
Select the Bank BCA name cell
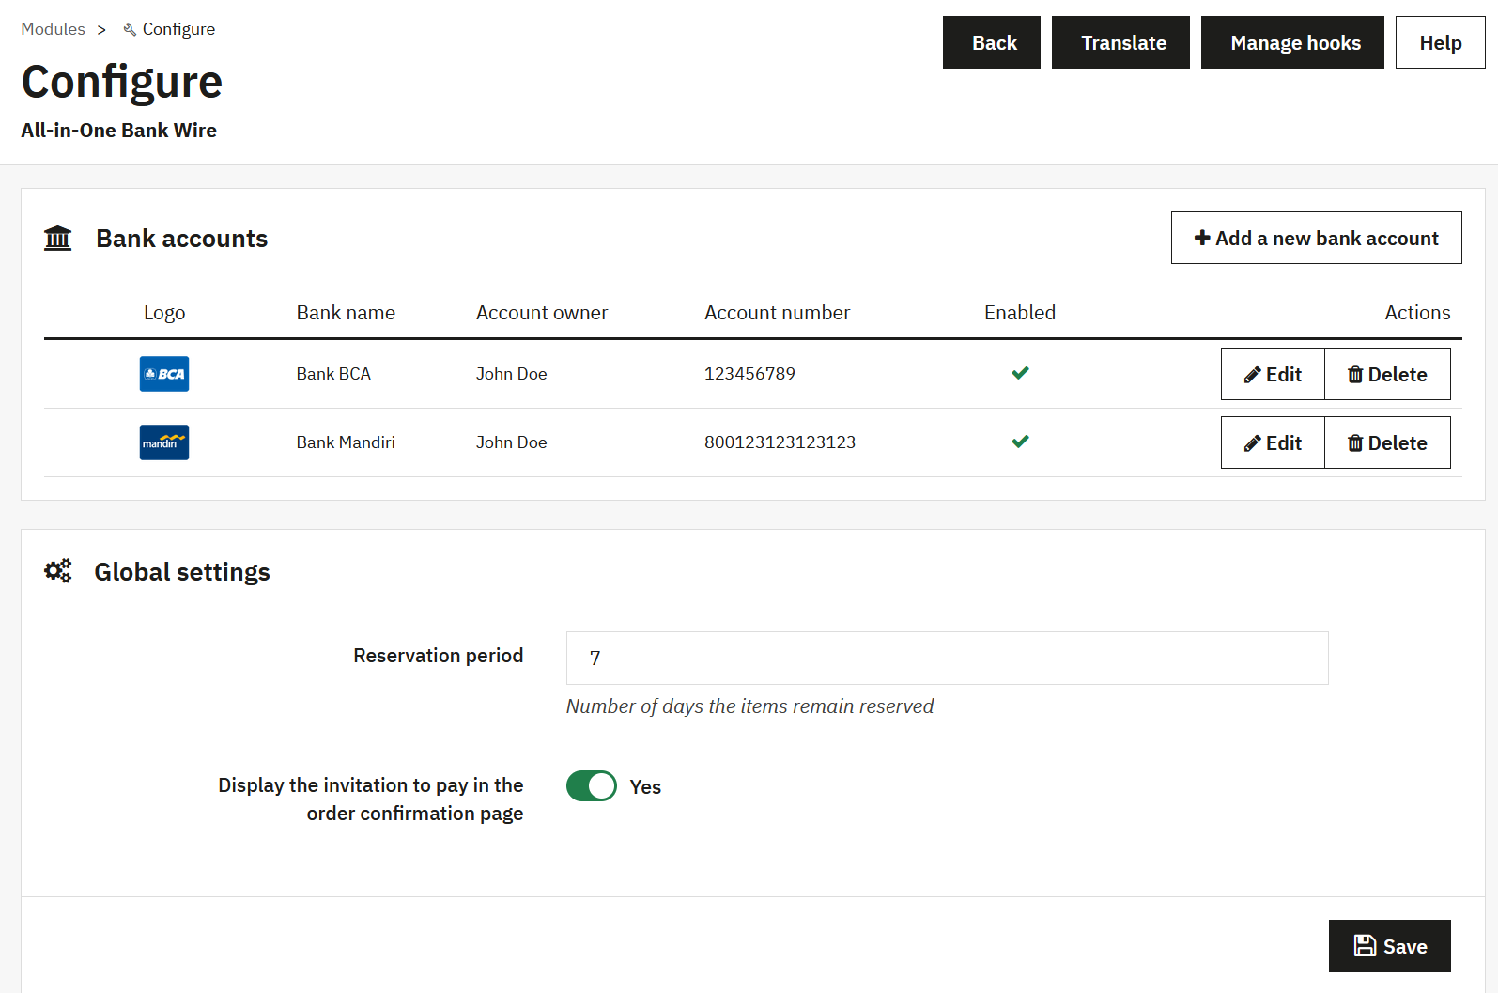333,374
